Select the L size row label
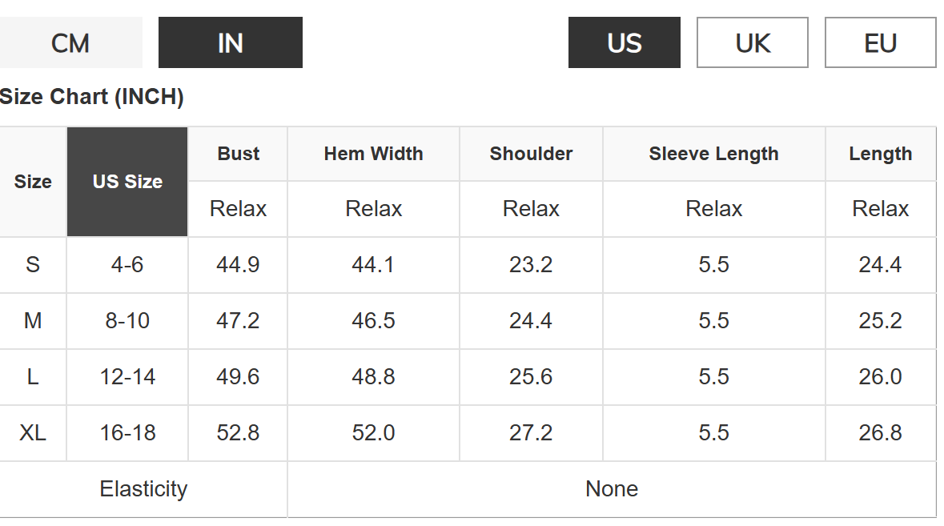Screen dimensions: 944x526 33,377
